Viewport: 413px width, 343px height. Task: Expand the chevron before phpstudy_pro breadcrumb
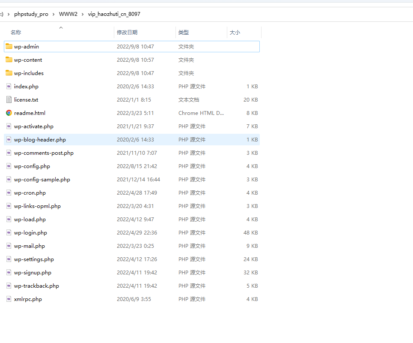[x=9, y=14]
